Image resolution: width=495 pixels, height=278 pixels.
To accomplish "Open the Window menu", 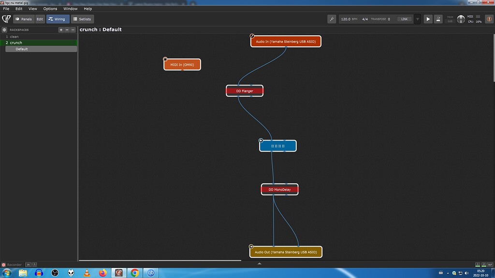I will coord(70,9).
